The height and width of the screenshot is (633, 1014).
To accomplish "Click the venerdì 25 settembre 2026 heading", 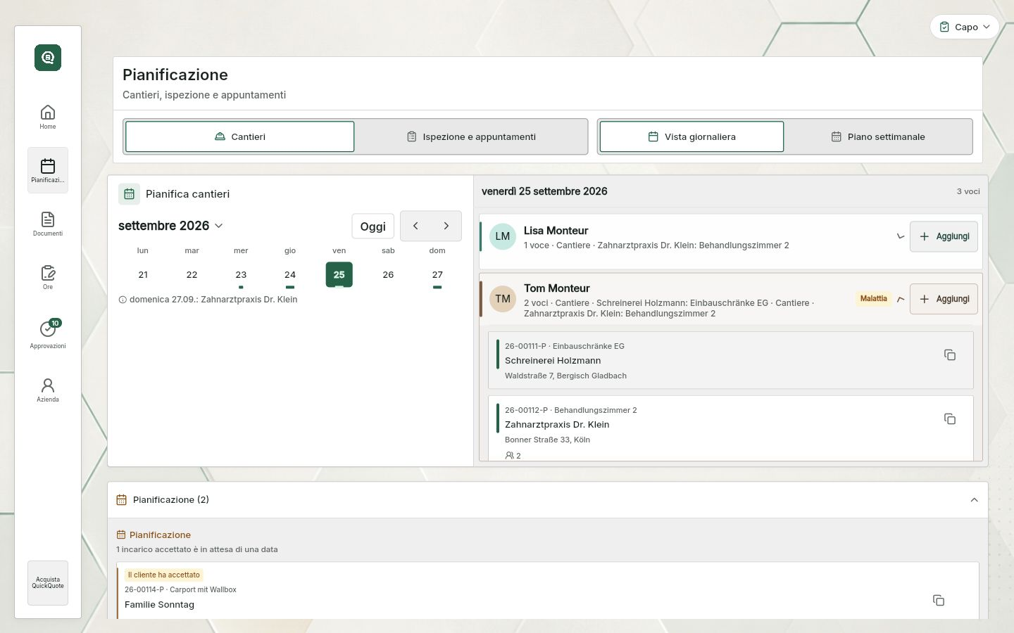I will (x=544, y=191).
